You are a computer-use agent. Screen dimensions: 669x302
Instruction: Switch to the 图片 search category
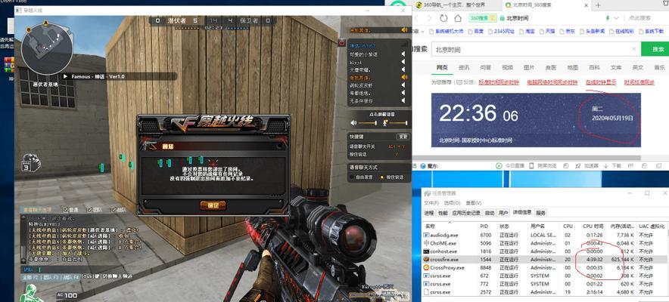coord(529,67)
